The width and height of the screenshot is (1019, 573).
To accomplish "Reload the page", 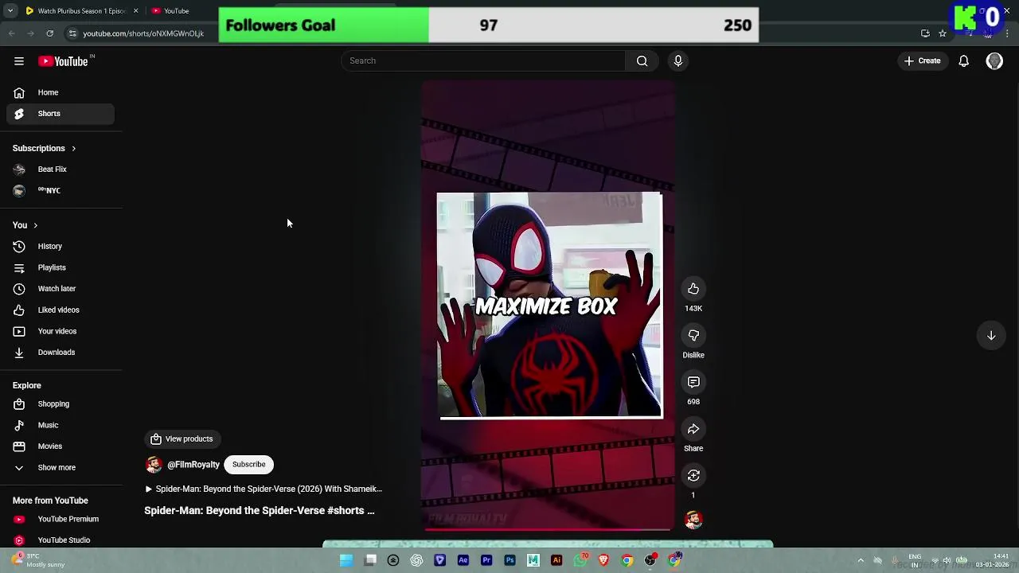I will tap(49, 33).
